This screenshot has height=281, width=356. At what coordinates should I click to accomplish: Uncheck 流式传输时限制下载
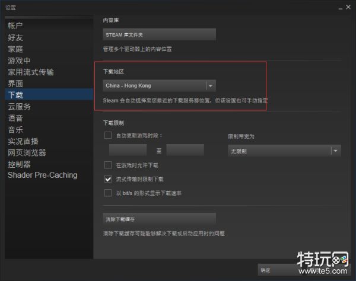click(x=108, y=179)
